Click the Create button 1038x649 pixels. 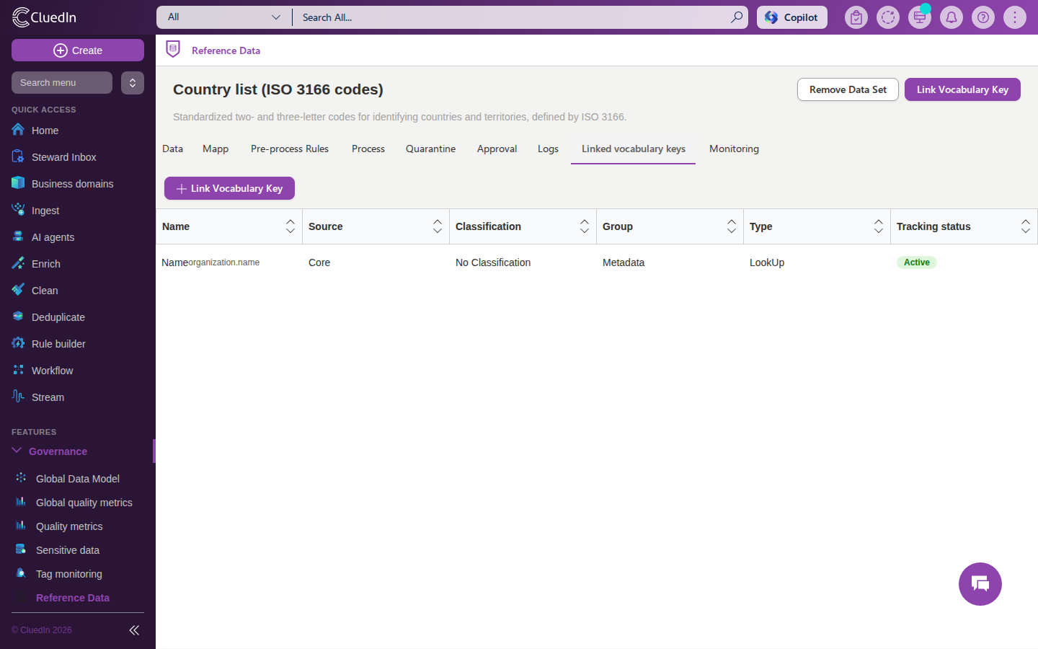[x=78, y=50]
